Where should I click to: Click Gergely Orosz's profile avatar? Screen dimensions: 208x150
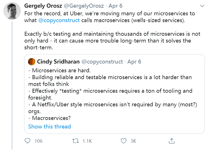tap(11, 12)
